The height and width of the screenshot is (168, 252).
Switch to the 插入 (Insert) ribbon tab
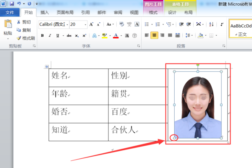coord(45,13)
